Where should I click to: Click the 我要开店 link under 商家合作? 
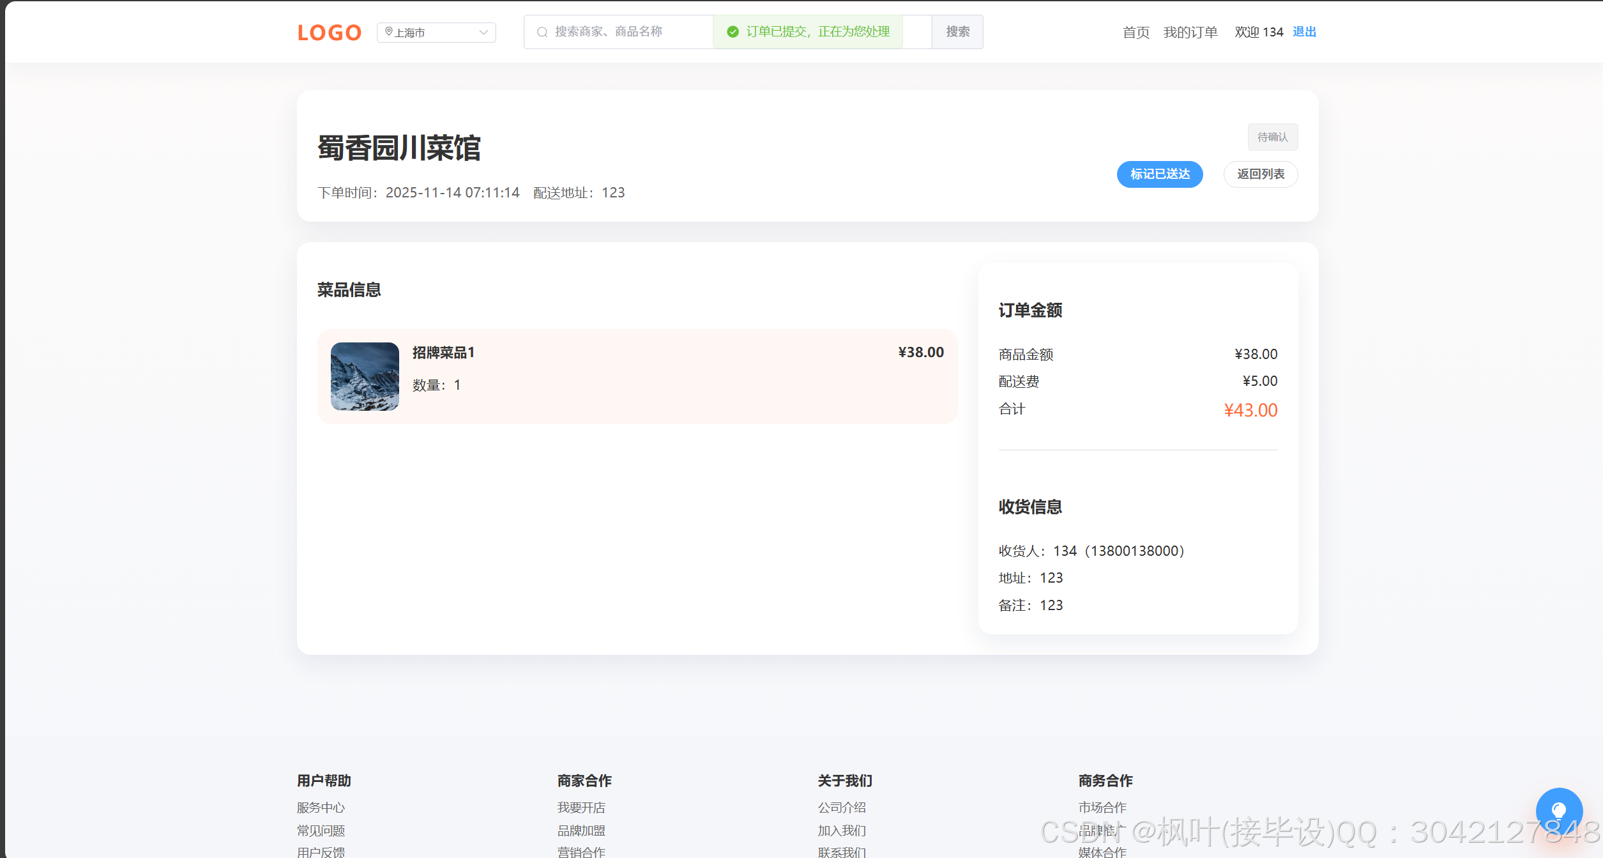(581, 807)
